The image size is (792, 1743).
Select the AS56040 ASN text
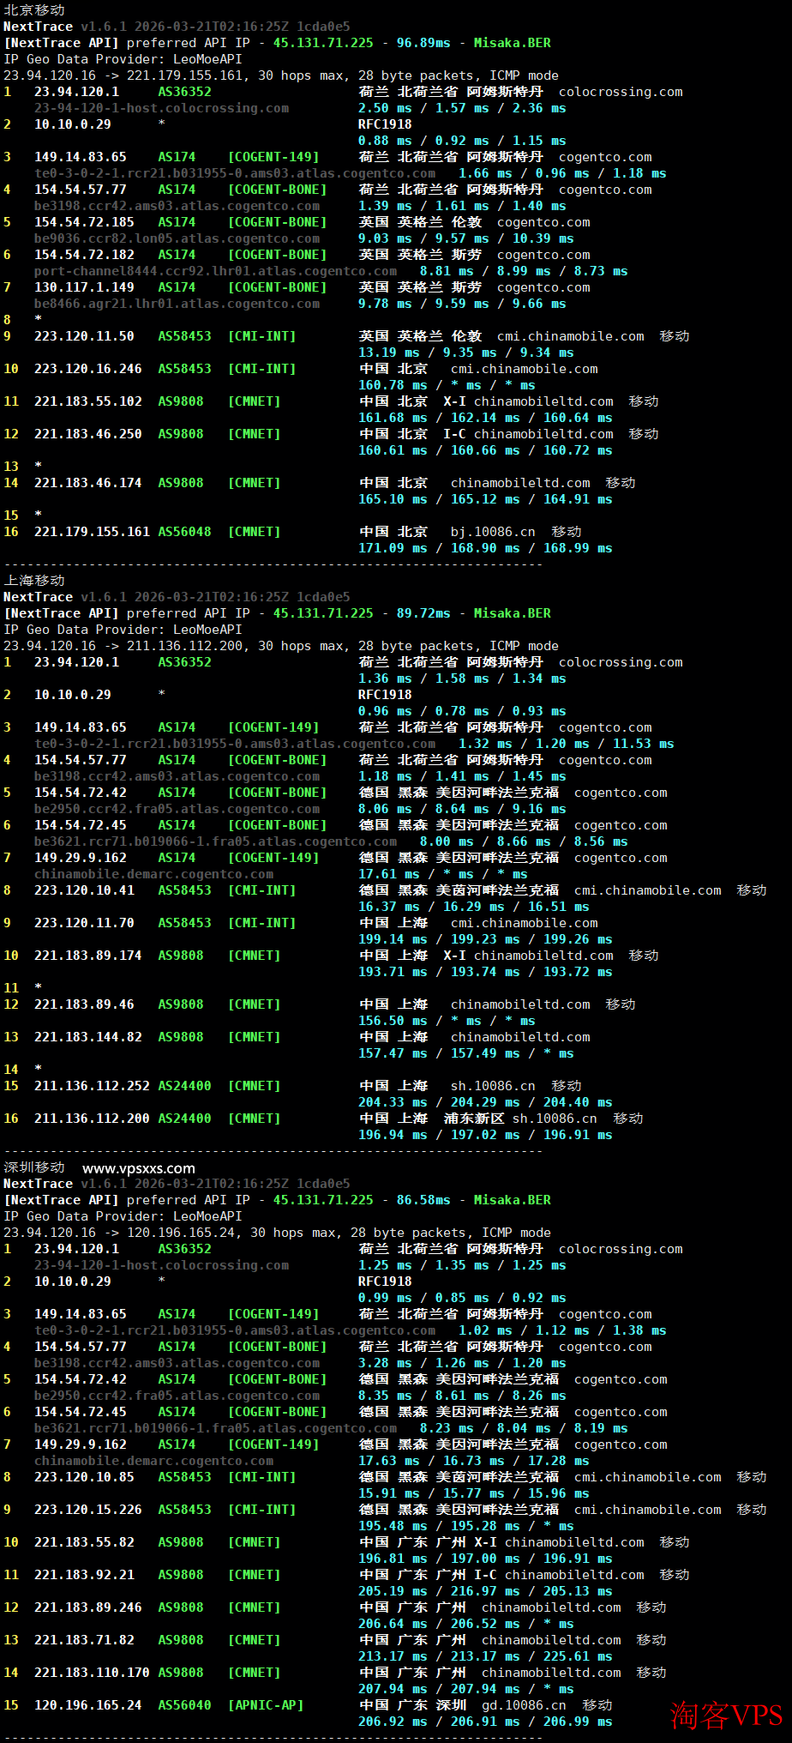184,1705
